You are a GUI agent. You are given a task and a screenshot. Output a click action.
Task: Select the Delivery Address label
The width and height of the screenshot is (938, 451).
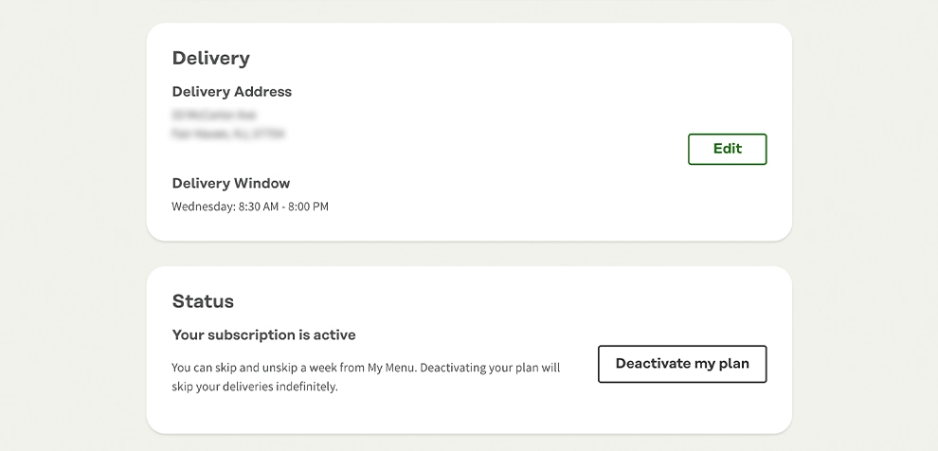click(232, 92)
